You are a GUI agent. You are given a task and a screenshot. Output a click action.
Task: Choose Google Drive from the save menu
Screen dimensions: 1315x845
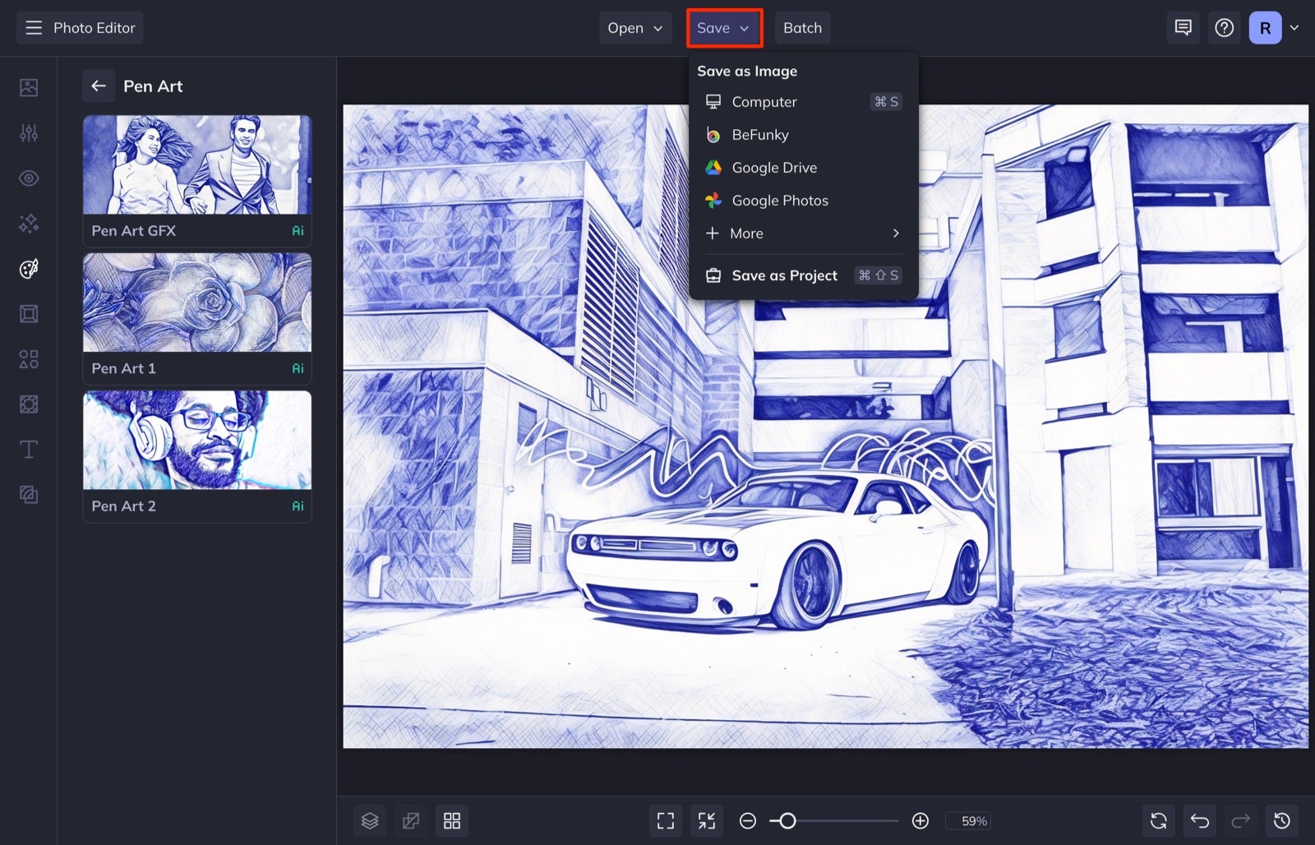[x=773, y=167]
